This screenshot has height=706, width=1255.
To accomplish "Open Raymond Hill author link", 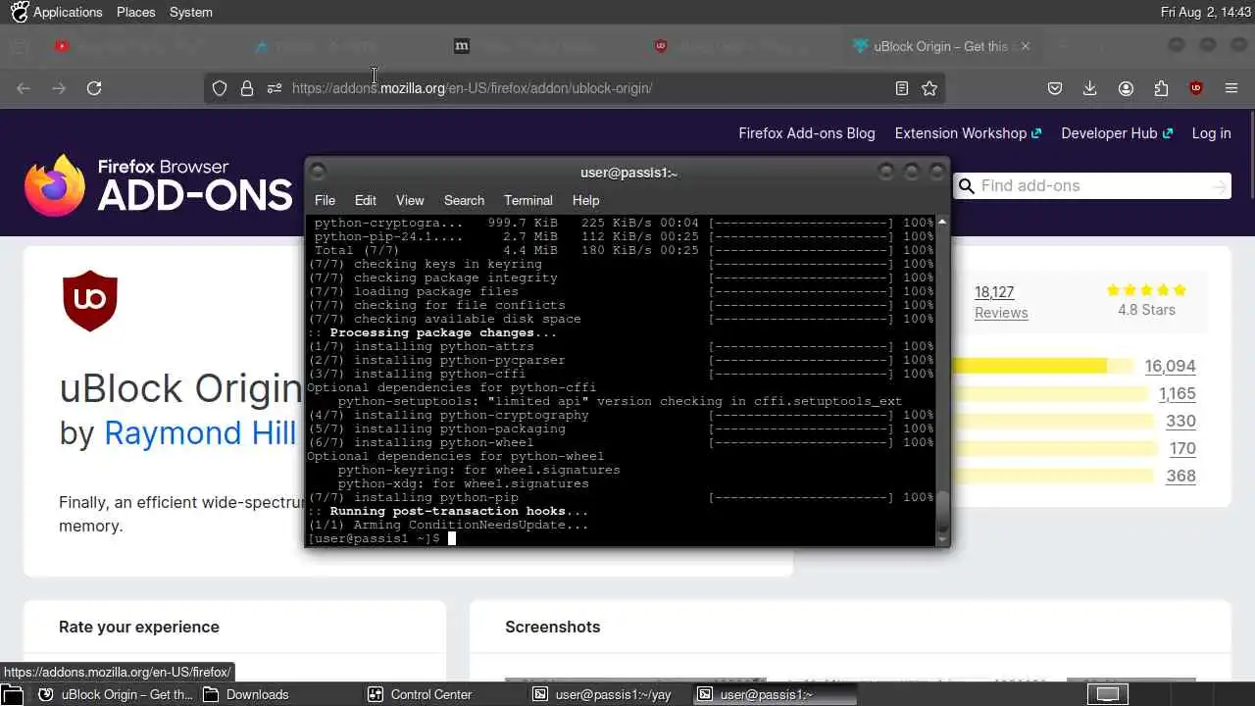I will 200,432.
